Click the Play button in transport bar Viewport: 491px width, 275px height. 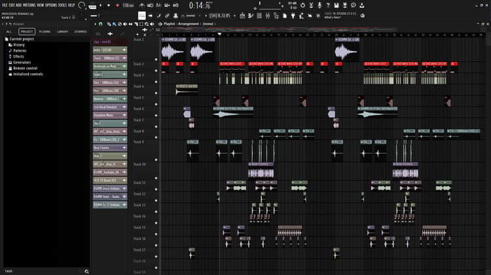[x=101, y=5]
